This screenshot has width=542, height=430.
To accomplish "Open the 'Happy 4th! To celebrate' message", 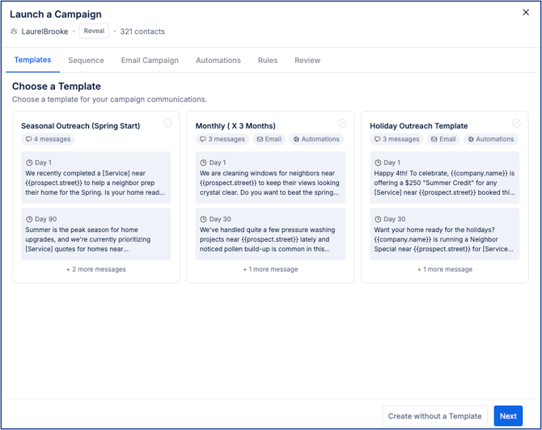I will 445,178.
